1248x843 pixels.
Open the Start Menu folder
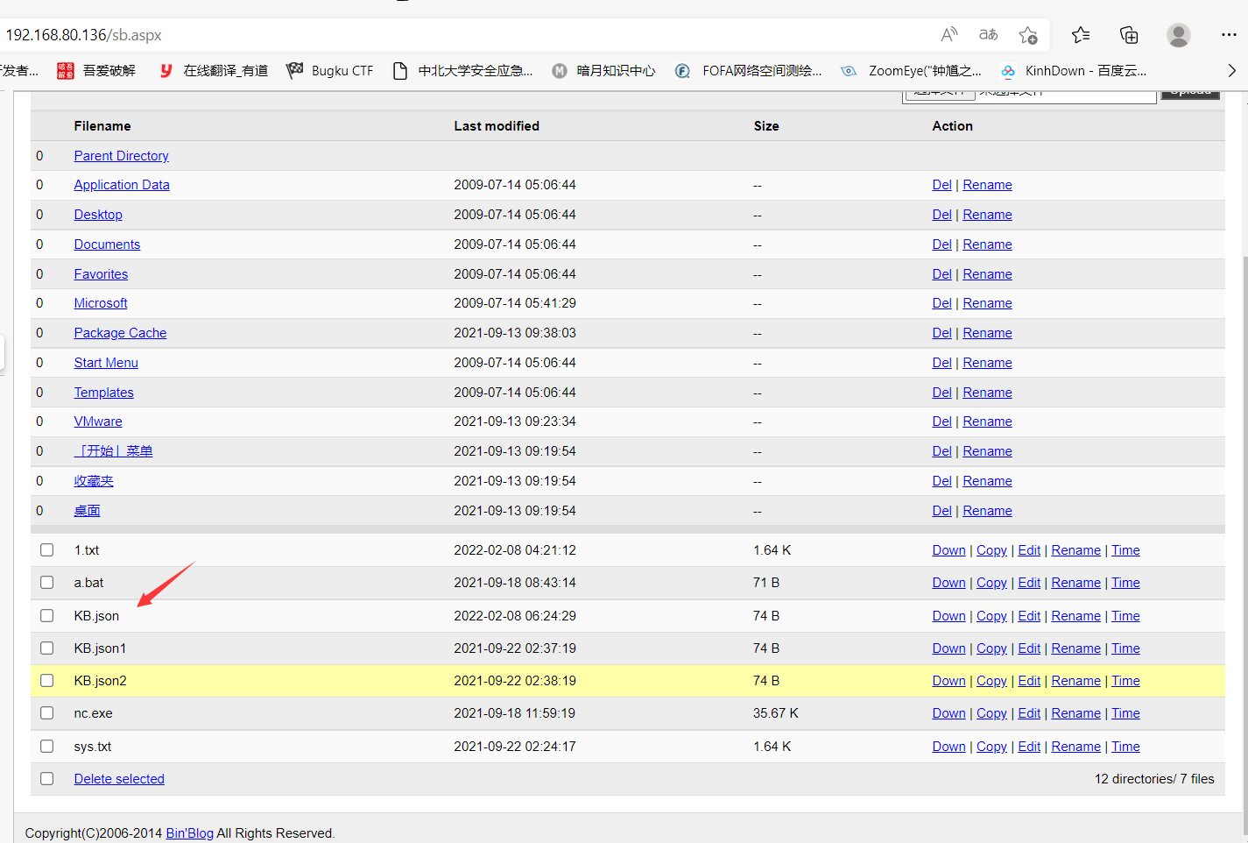tap(106, 363)
